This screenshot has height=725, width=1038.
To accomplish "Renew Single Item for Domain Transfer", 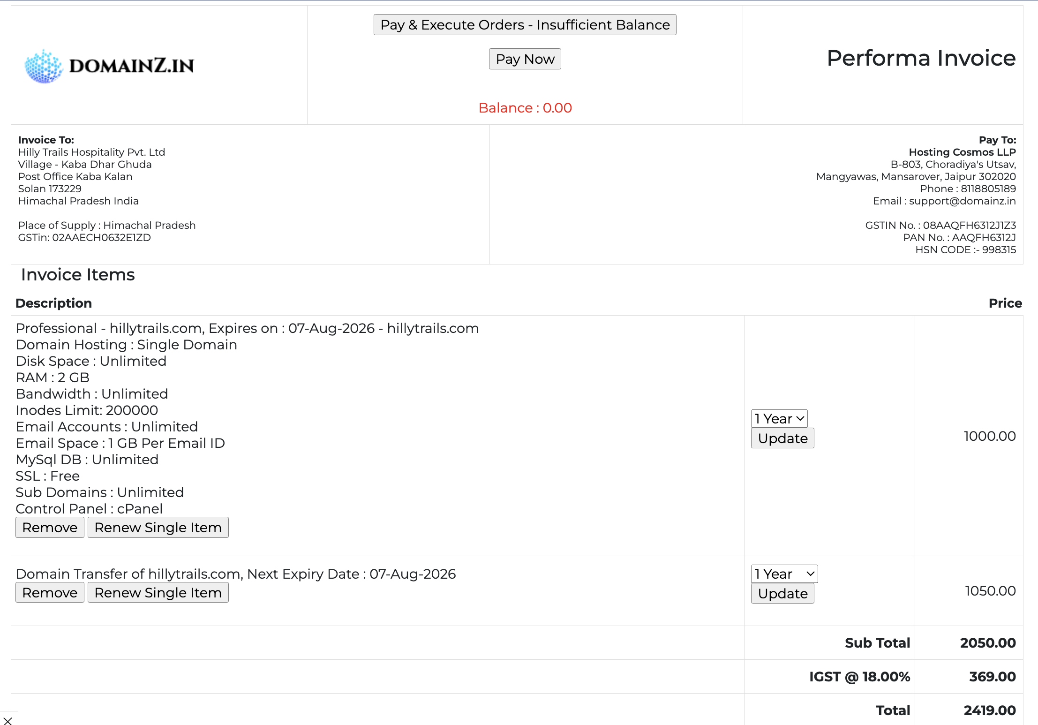I will (x=158, y=593).
